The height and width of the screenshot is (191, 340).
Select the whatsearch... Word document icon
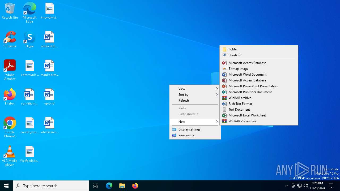[49, 126]
